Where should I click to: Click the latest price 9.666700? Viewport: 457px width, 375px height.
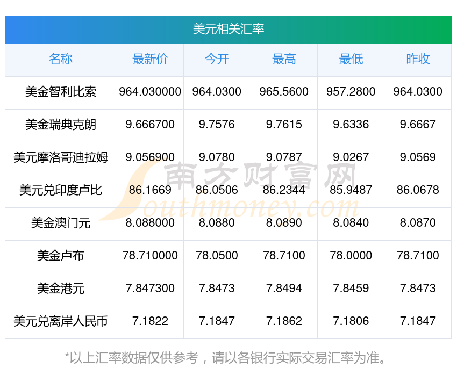tap(150, 125)
